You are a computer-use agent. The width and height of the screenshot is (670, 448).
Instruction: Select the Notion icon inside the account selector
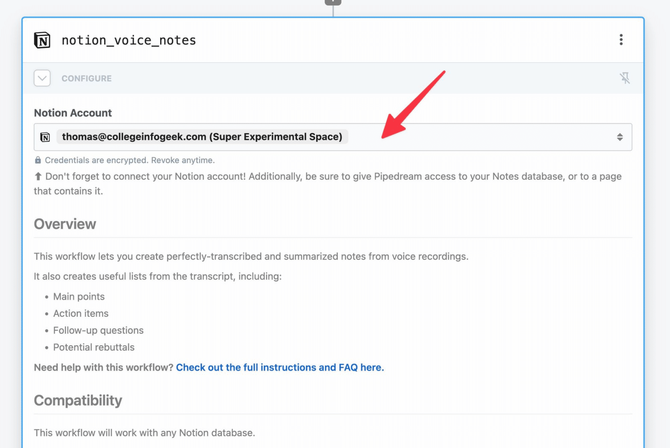[x=46, y=137]
